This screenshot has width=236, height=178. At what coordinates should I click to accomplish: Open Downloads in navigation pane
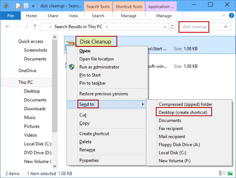(35, 109)
